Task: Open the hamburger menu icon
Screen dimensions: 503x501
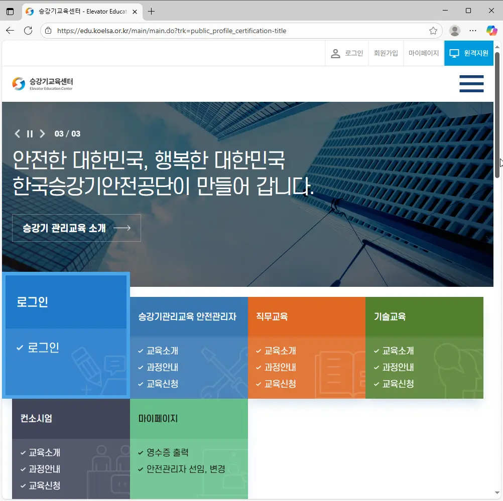Action: click(471, 84)
